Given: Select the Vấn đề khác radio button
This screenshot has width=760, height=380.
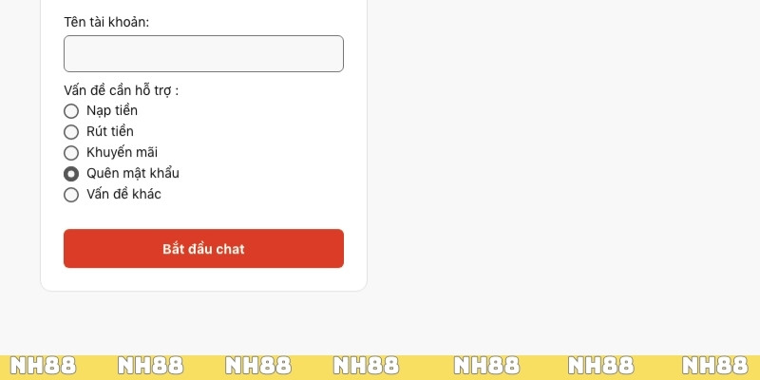Looking at the screenshot, I should (x=71, y=195).
